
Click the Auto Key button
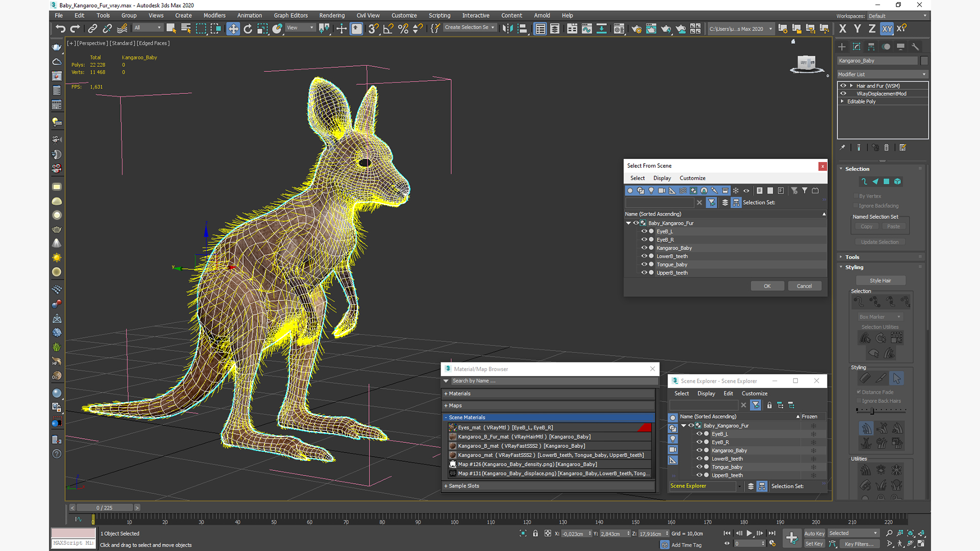[x=814, y=534]
